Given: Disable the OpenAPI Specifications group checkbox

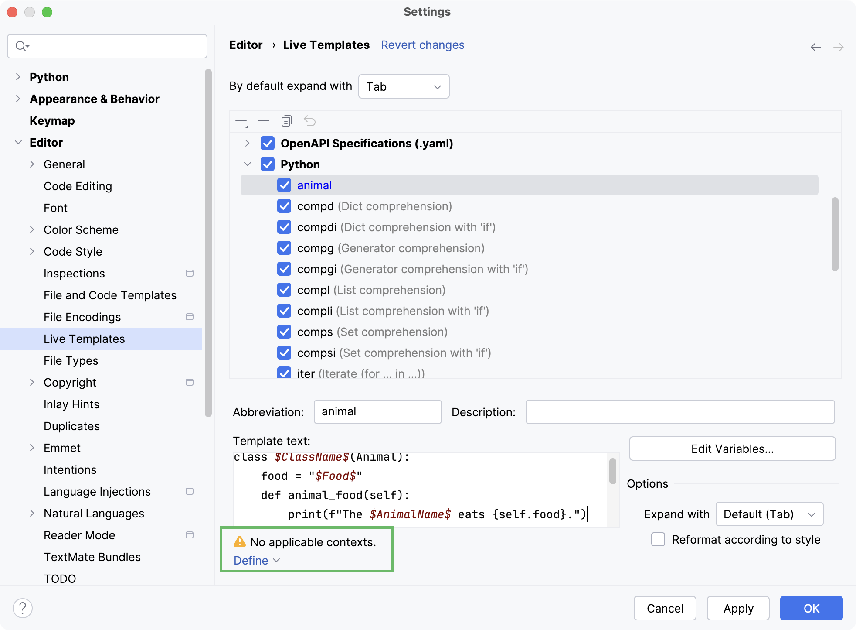Looking at the screenshot, I should click(x=268, y=143).
